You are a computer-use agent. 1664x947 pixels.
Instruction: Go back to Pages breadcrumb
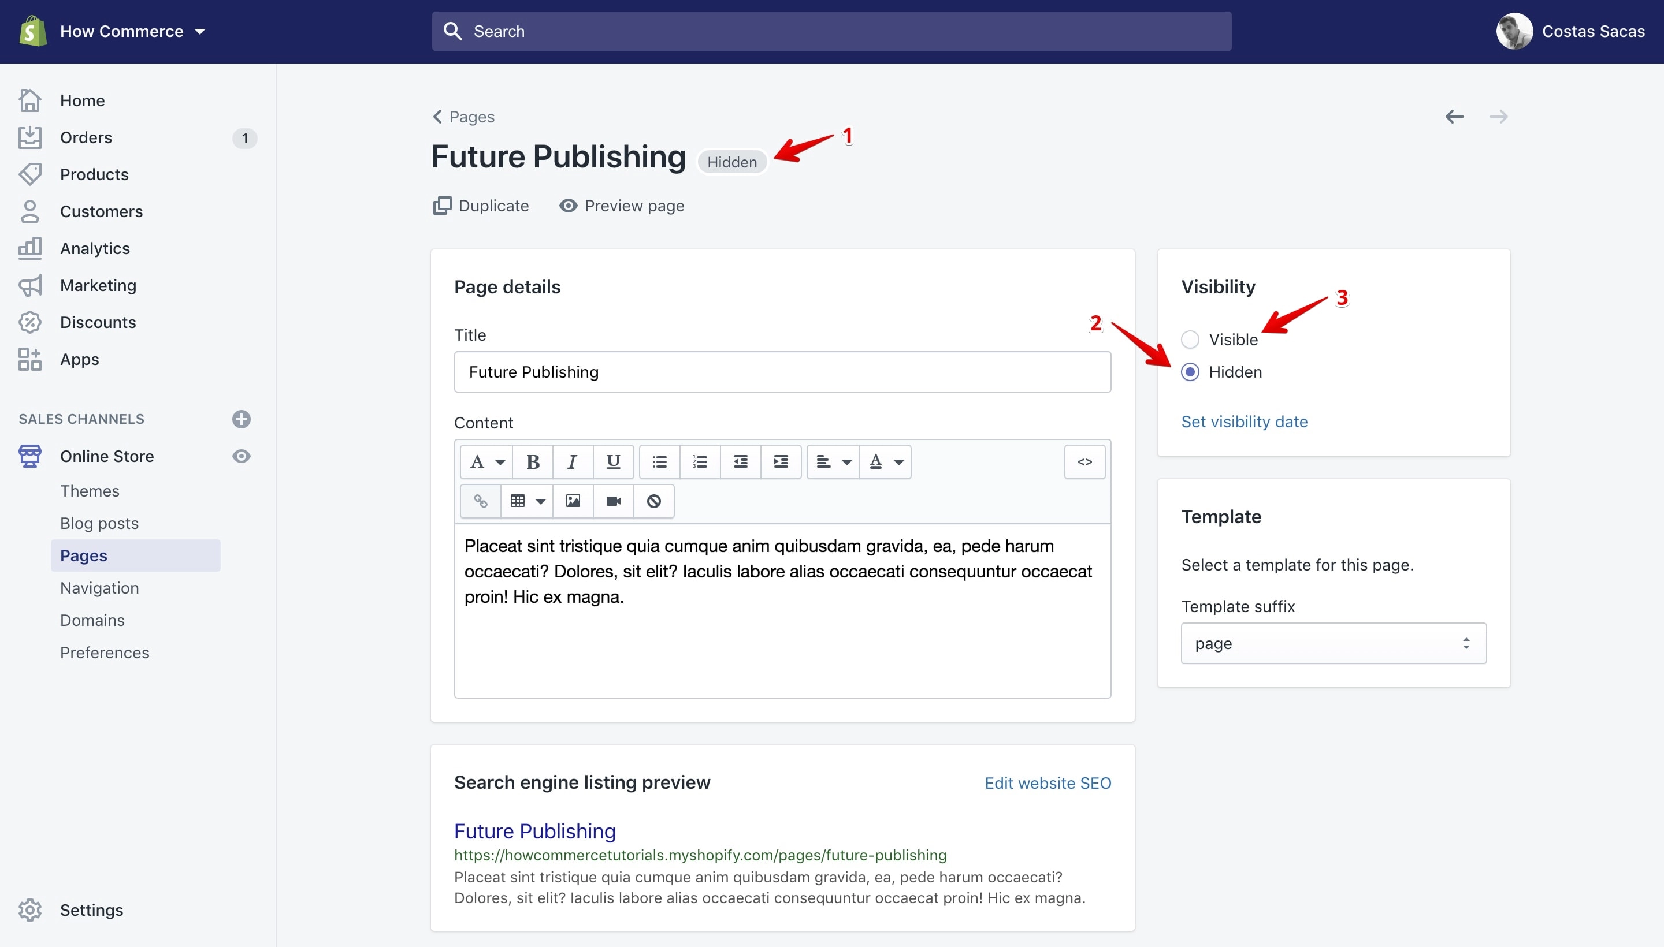tap(463, 117)
